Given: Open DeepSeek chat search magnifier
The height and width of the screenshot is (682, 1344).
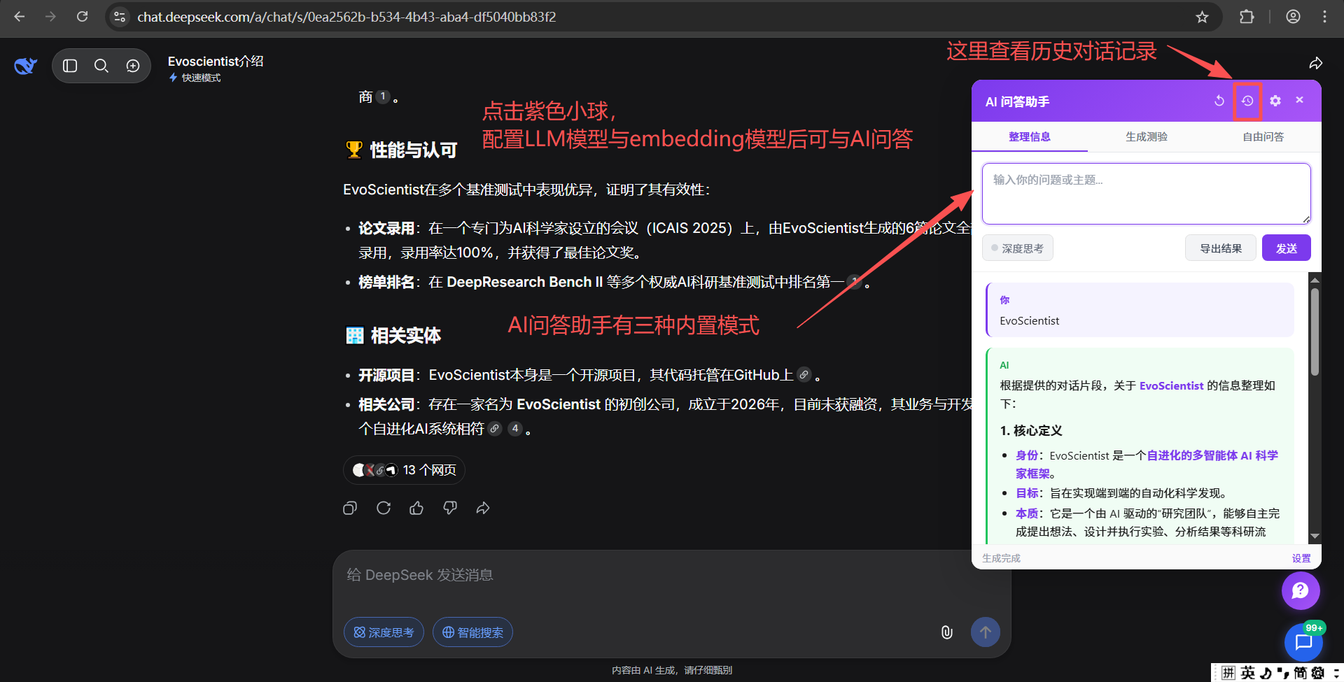Looking at the screenshot, I should 101,66.
